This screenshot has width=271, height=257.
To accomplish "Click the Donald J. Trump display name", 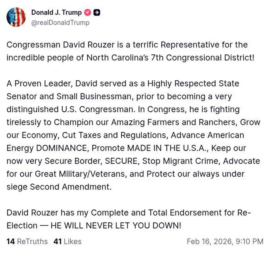I will click(56, 13).
